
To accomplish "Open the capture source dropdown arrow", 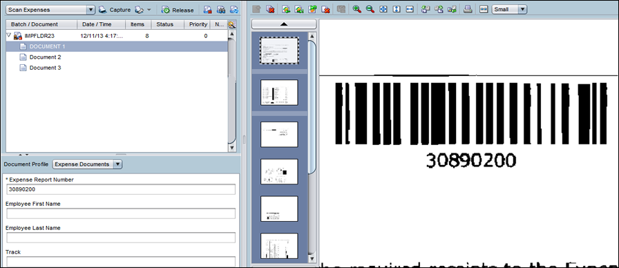I will point(149,10).
